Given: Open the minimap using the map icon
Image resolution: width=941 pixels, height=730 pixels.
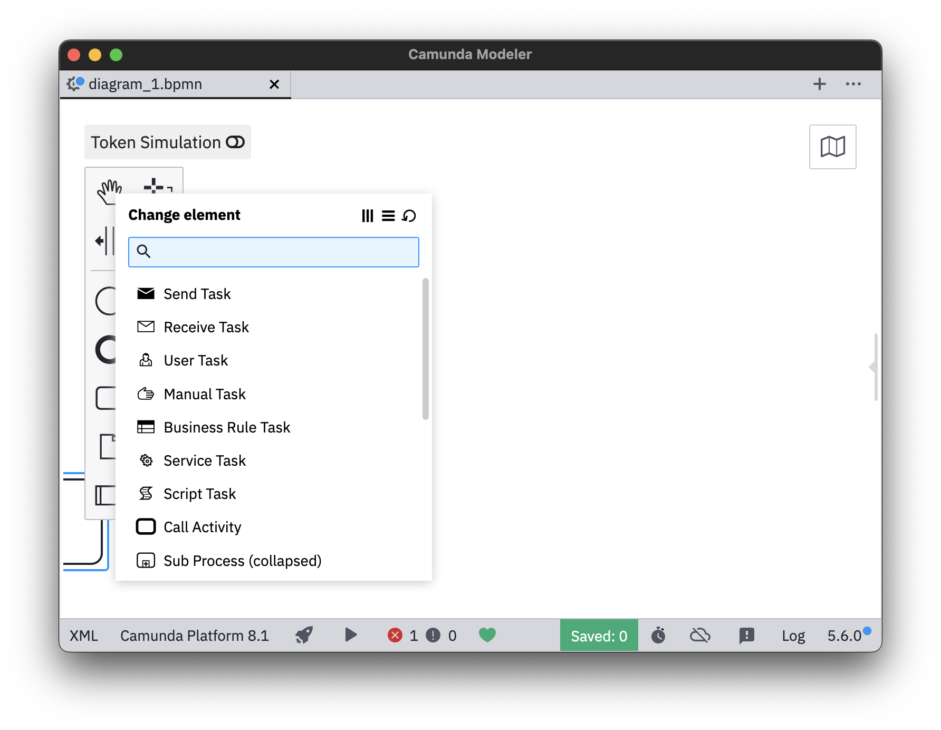Looking at the screenshot, I should [832, 147].
